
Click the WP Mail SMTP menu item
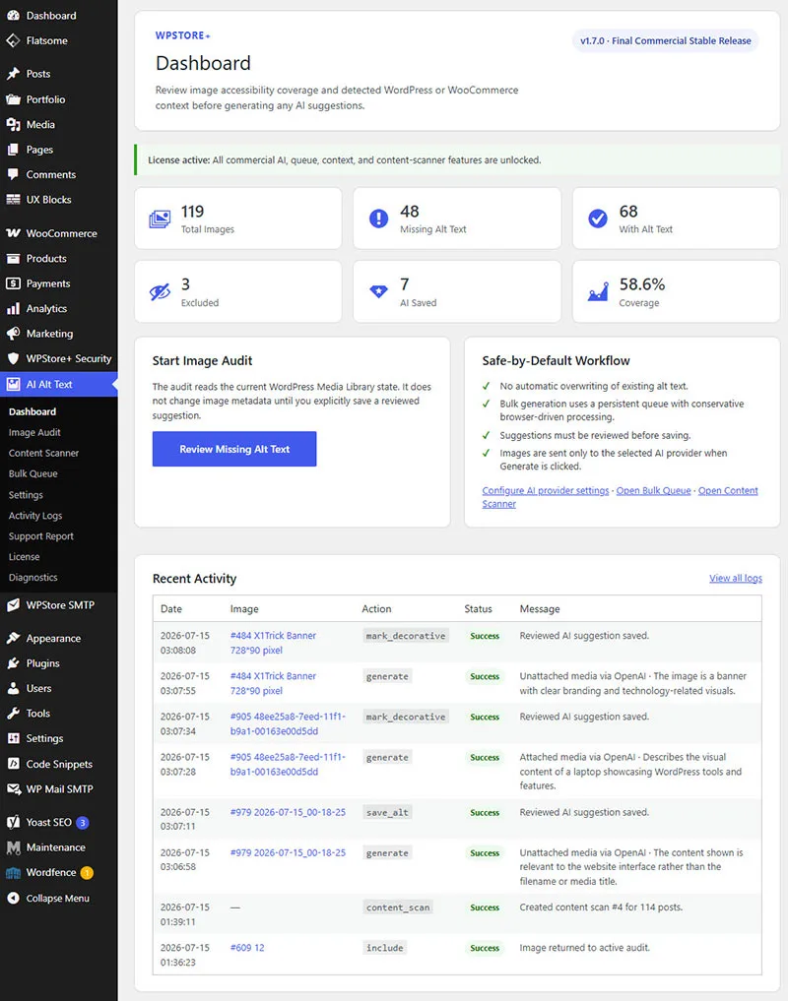pyautogui.click(x=59, y=789)
